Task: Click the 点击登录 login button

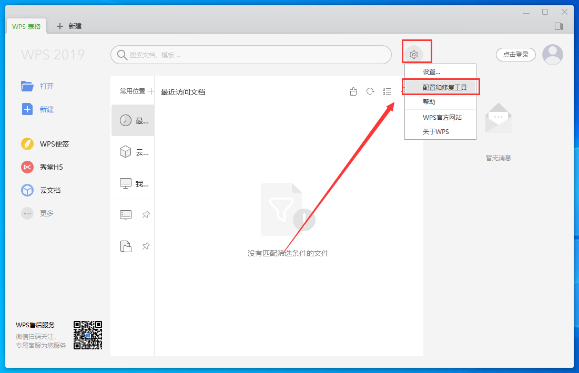Action: [x=515, y=55]
